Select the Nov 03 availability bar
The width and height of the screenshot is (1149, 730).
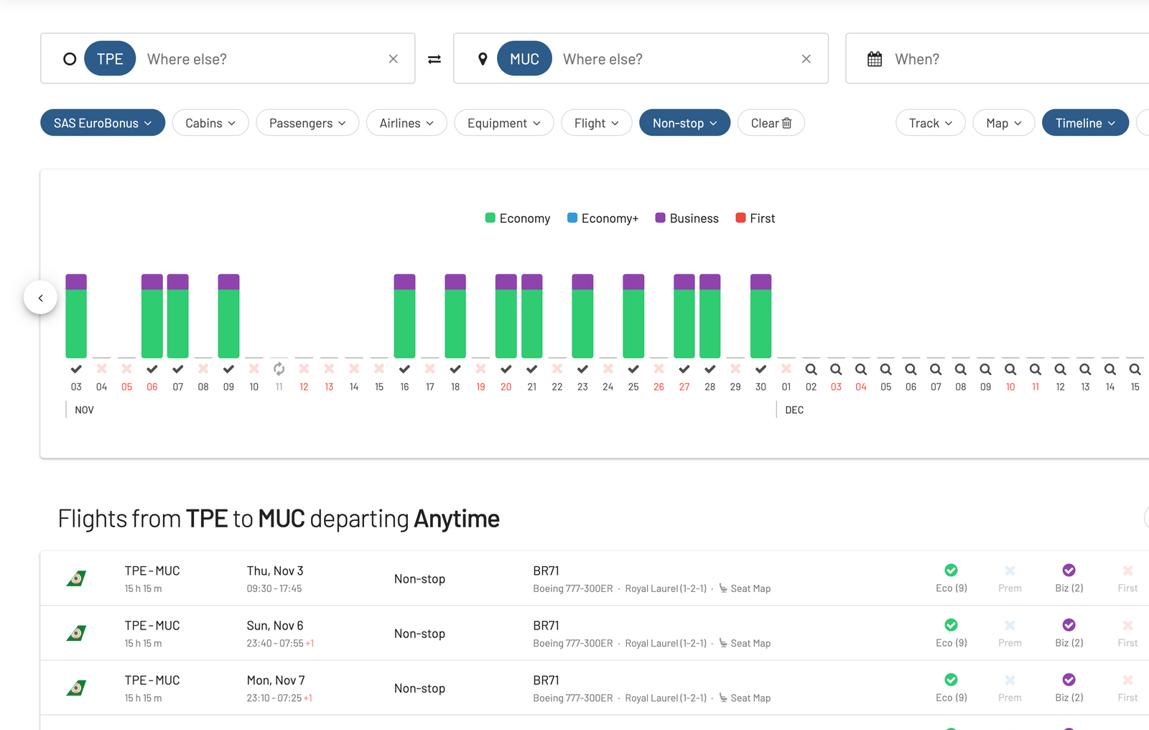76,316
